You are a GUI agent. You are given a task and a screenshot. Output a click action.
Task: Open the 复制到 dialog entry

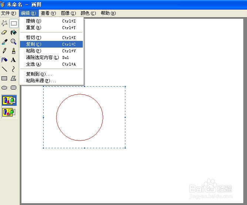point(51,74)
